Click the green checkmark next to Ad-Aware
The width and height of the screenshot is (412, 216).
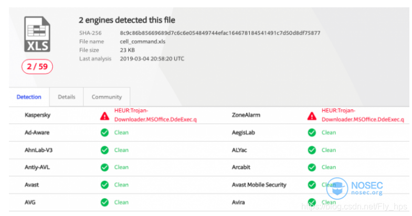104,133
